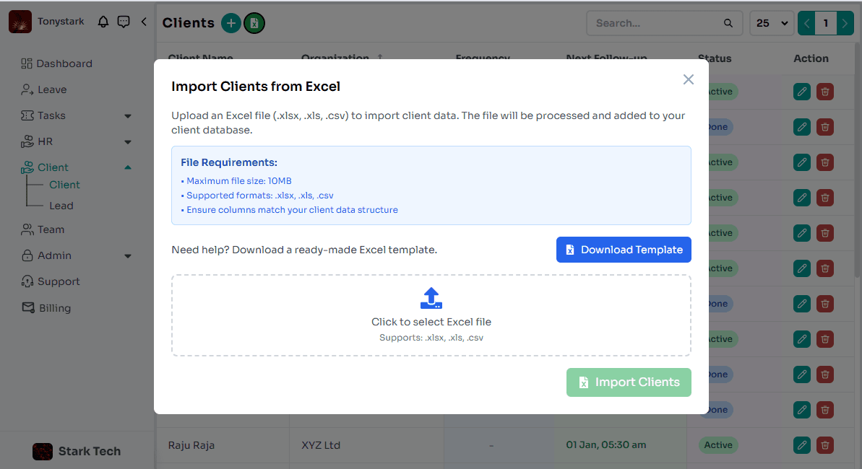Delete the Raju Raja row using the trash icon
This screenshot has height=469, width=862.
(x=824, y=445)
